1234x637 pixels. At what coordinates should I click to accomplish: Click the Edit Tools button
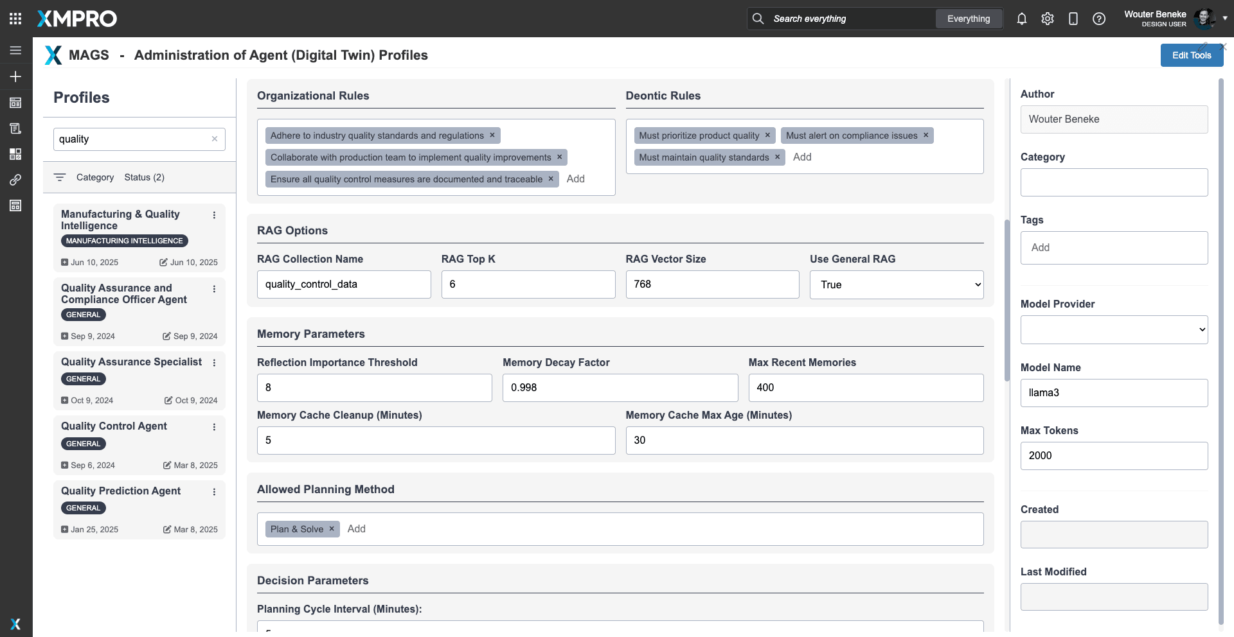pyautogui.click(x=1191, y=55)
